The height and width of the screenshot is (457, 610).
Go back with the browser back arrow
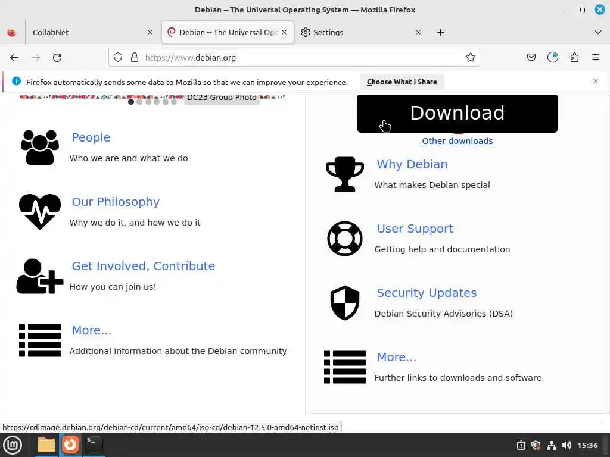click(x=14, y=58)
